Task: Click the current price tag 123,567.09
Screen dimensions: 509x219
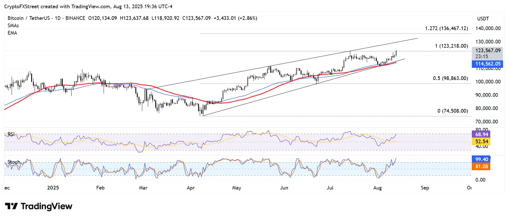Action: pos(487,50)
